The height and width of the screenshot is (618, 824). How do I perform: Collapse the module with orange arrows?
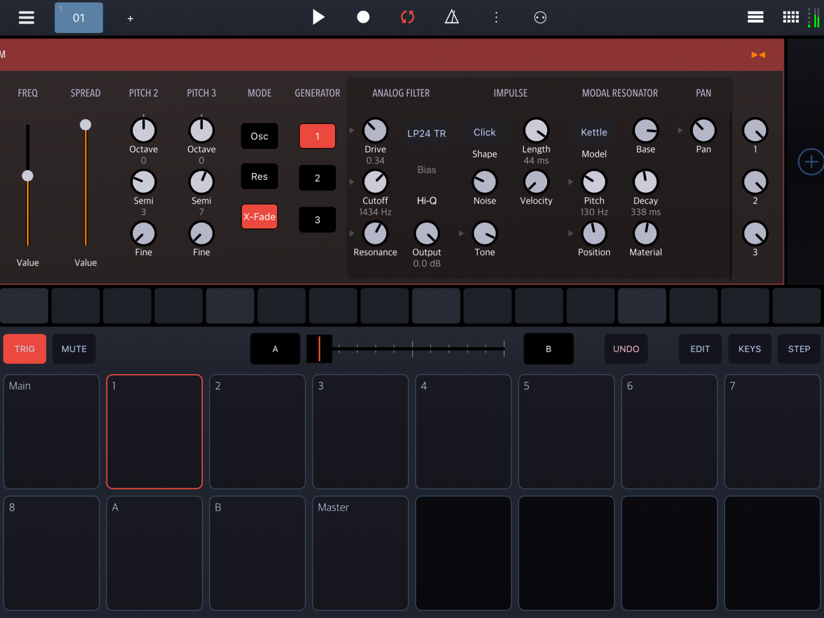pos(758,55)
